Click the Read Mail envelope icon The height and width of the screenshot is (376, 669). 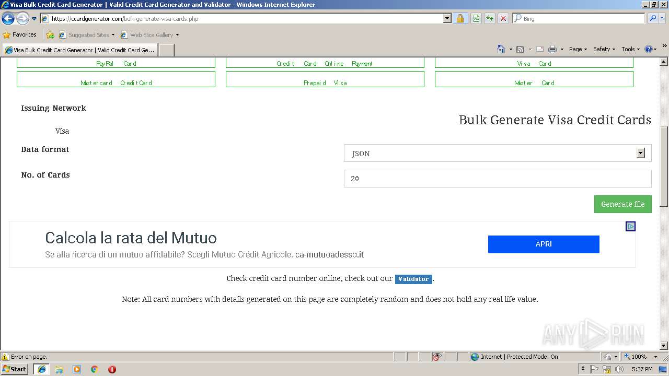point(540,49)
